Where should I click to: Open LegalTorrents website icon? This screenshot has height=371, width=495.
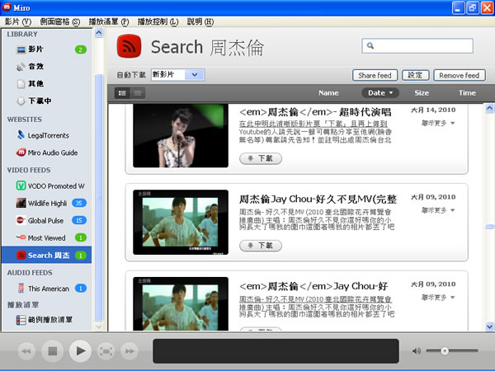21,135
